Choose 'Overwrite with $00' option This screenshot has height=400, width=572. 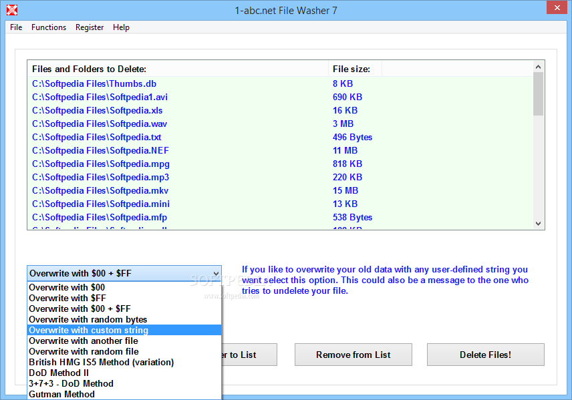(124, 287)
